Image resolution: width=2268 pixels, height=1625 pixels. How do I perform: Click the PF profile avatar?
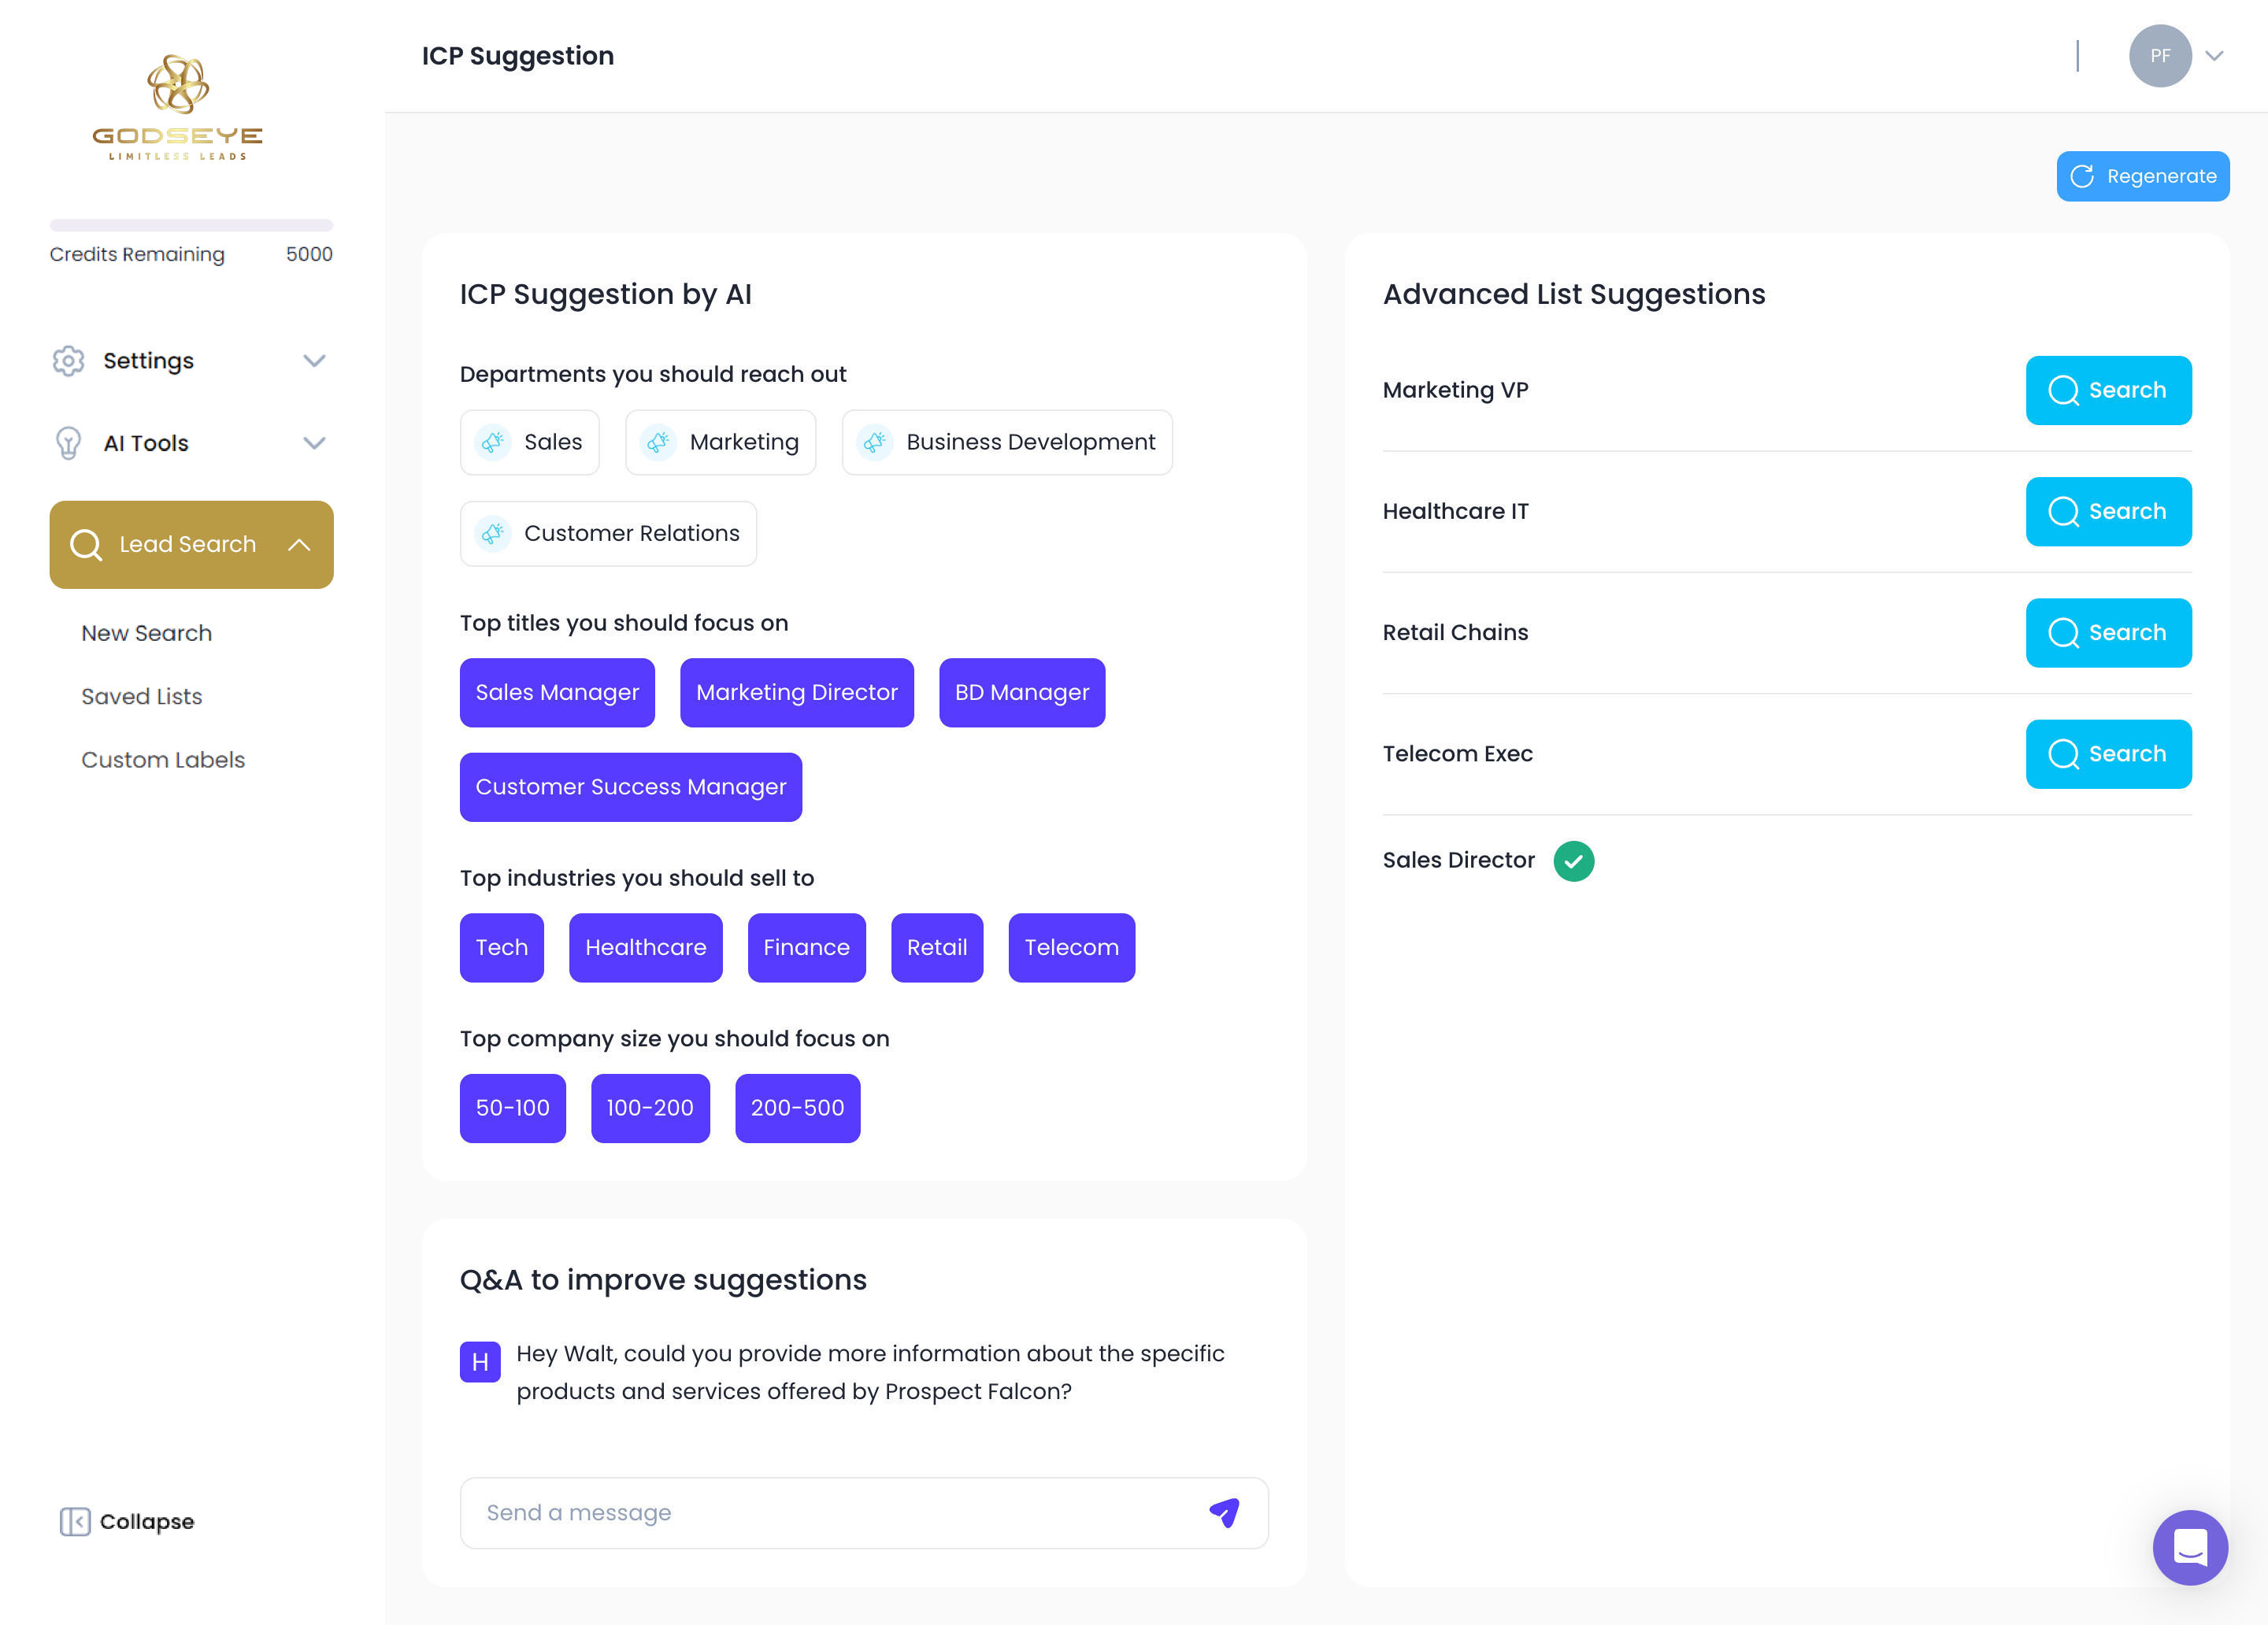pos(2159,56)
